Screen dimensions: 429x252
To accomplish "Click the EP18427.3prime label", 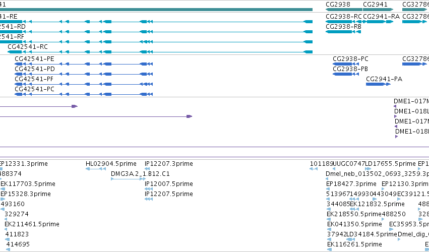I will pyautogui.click(x=351, y=184).
